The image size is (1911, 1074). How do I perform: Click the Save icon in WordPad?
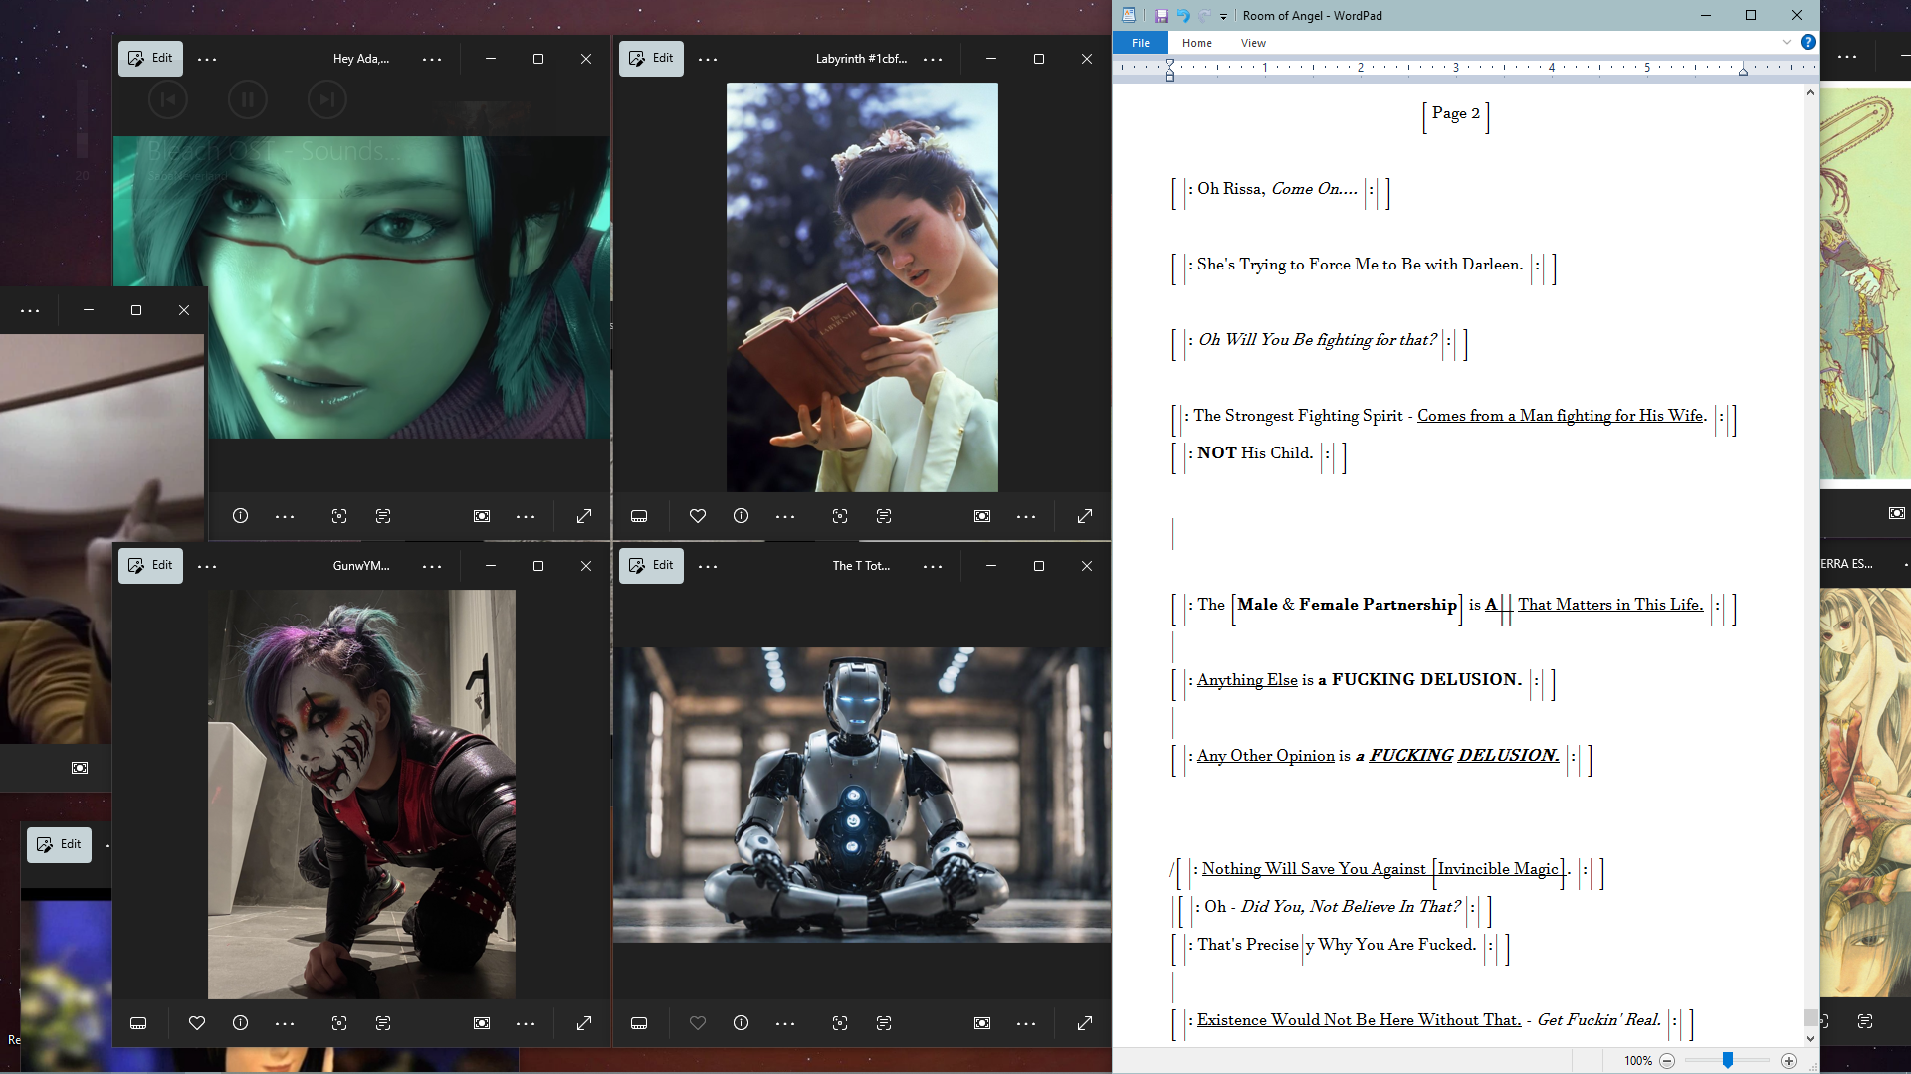tap(1161, 16)
